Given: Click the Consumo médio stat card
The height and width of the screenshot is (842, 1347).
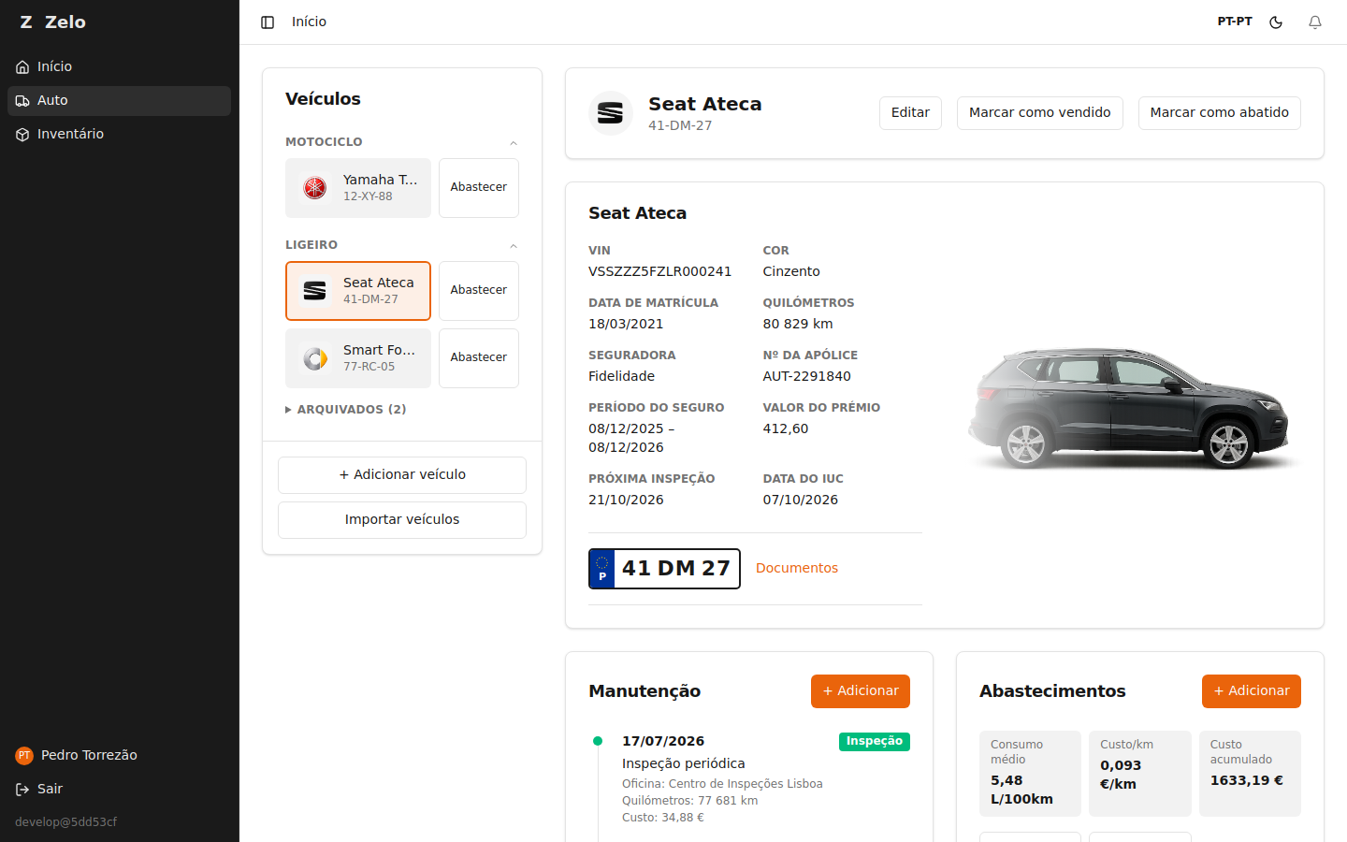Looking at the screenshot, I should coord(1030,774).
